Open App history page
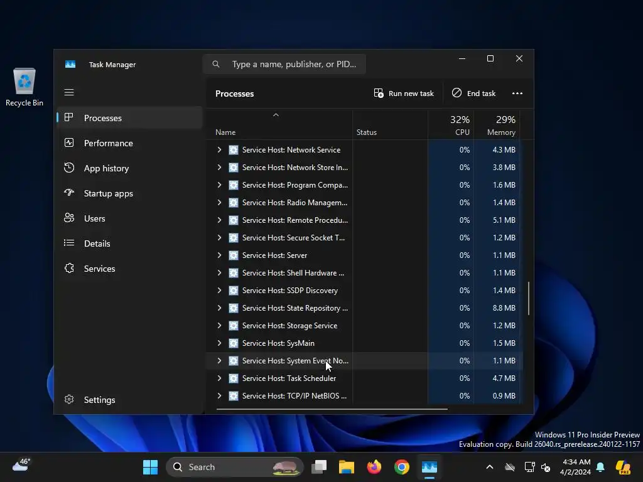The width and height of the screenshot is (643, 482). pyautogui.click(x=129, y=168)
